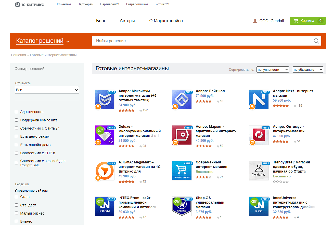Enable the Есть онлайн-демо filter

coord(17,145)
